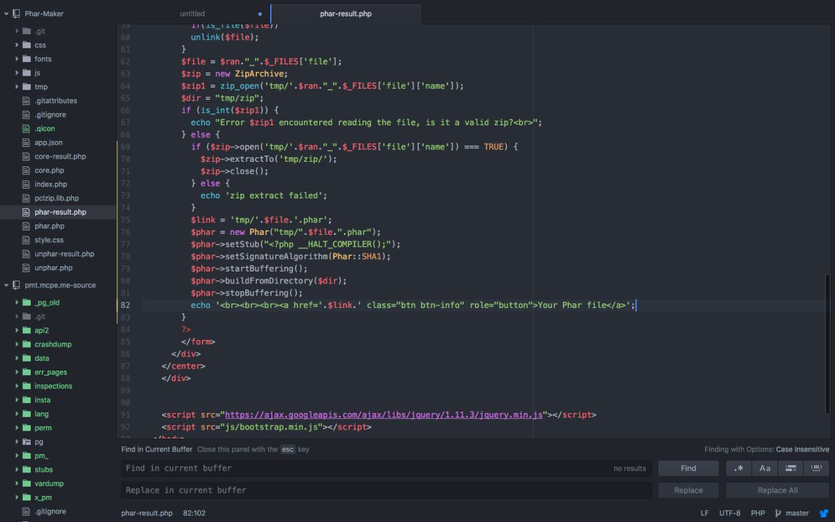The height and width of the screenshot is (522, 835).
Task: Click the stubs folder icon
Action: (x=27, y=470)
